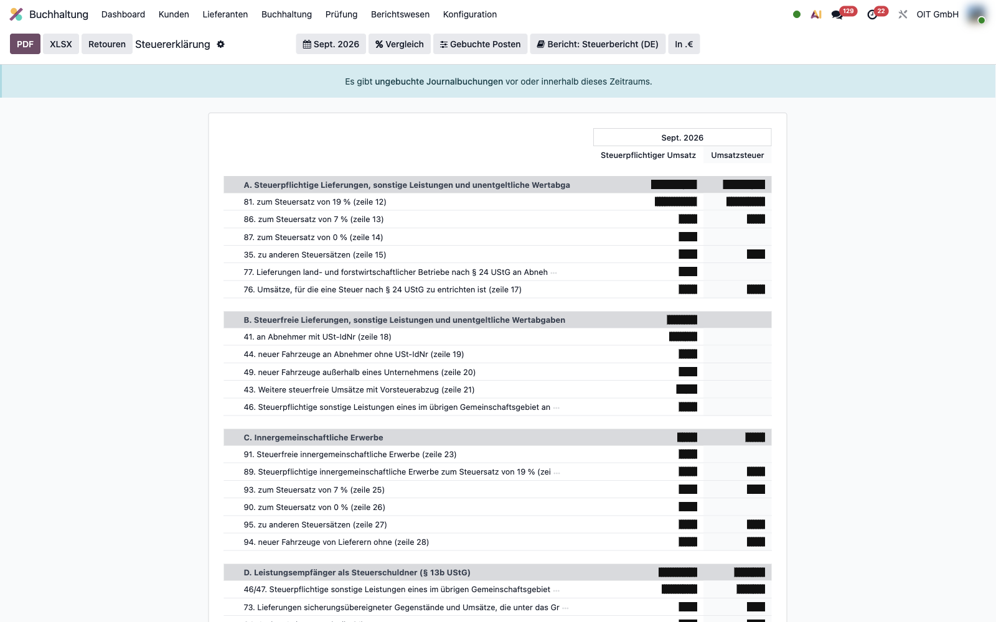The height and width of the screenshot is (622, 996).
Task: Open the user avatar menu
Action: [x=977, y=14]
